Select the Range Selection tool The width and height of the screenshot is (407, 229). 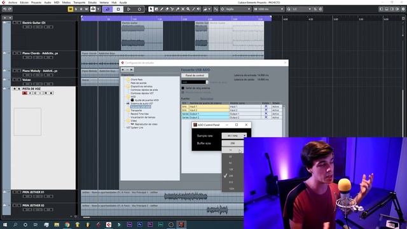tap(156, 9)
